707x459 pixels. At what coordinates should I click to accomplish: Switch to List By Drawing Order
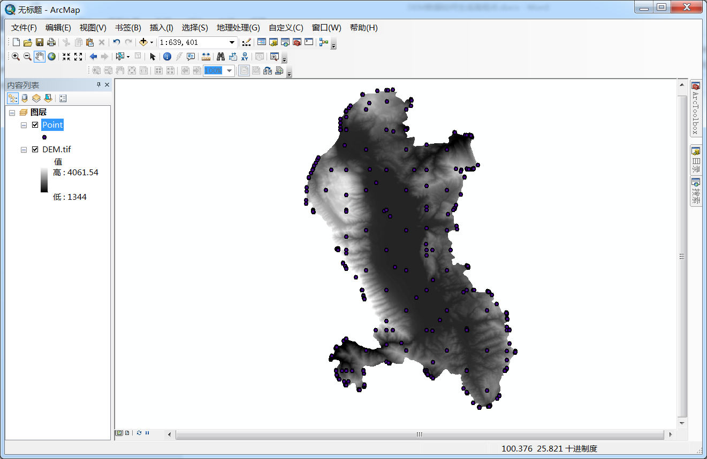tap(13, 98)
